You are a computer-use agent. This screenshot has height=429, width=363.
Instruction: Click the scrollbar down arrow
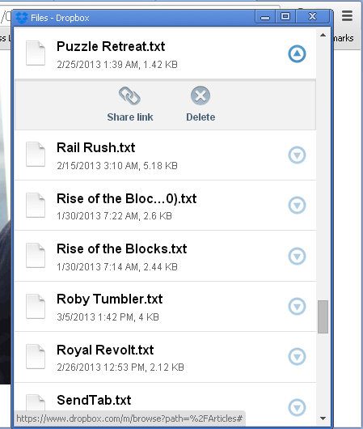tap(323, 418)
